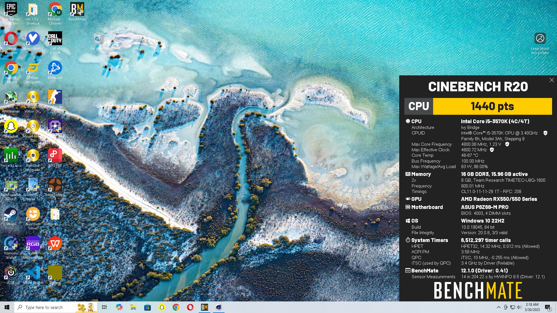
Task: Show hidden system tray icons
Action: tap(499, 307)
